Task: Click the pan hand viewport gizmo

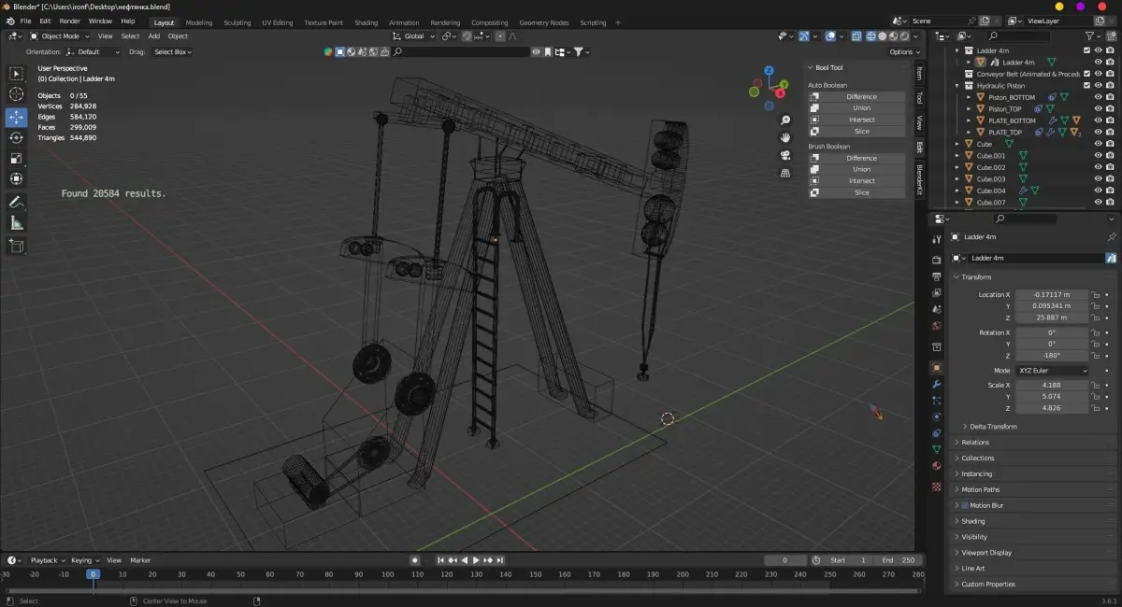Action: click(785, 137)
